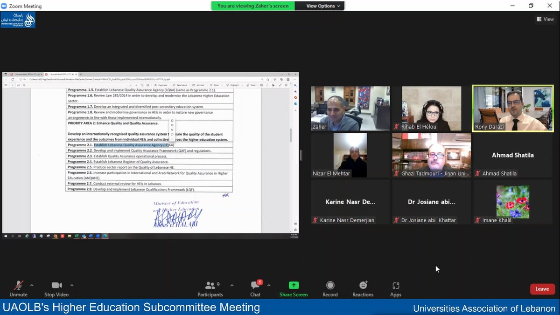Select Karine Nasr Demerjian's participant tile

[350, 202]
